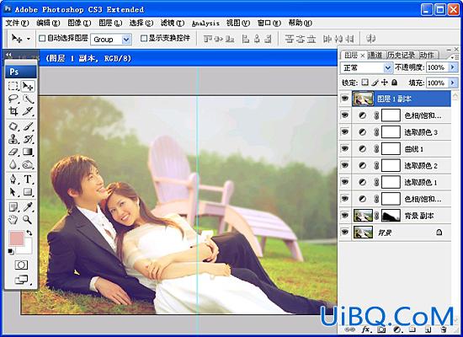Select the Horizontal Type tool
The height and width of the screenshot is (337, 463).
pyautogui.click(x=28, y=179)
